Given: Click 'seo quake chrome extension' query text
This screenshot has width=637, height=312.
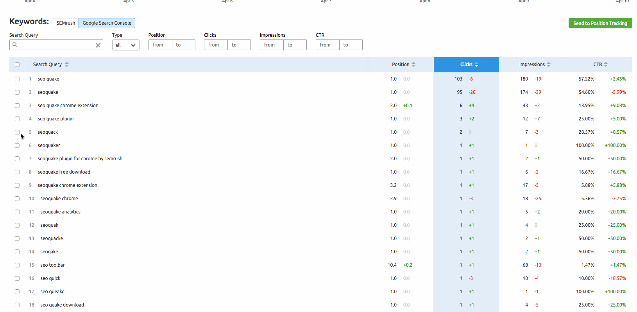Looking at the screenshot, I should [68, 106].
